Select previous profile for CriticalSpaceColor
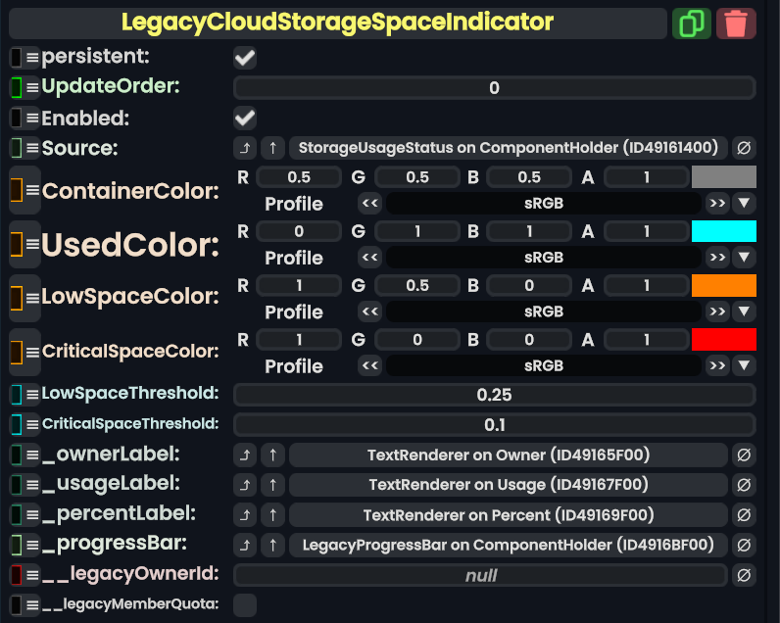 click(x=369, y=365)
